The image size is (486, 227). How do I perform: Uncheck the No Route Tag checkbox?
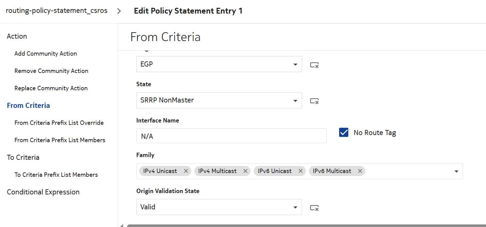[x=344, y=133]
